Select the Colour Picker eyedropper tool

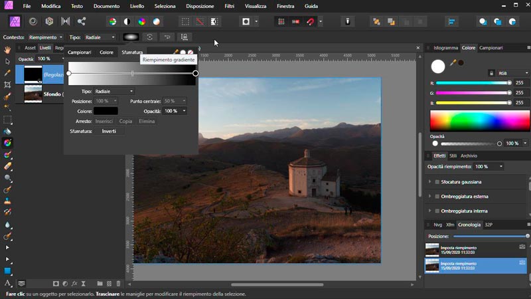7,73
